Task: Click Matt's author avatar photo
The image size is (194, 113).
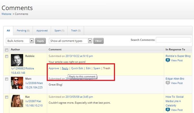Action: pos(17,83)
